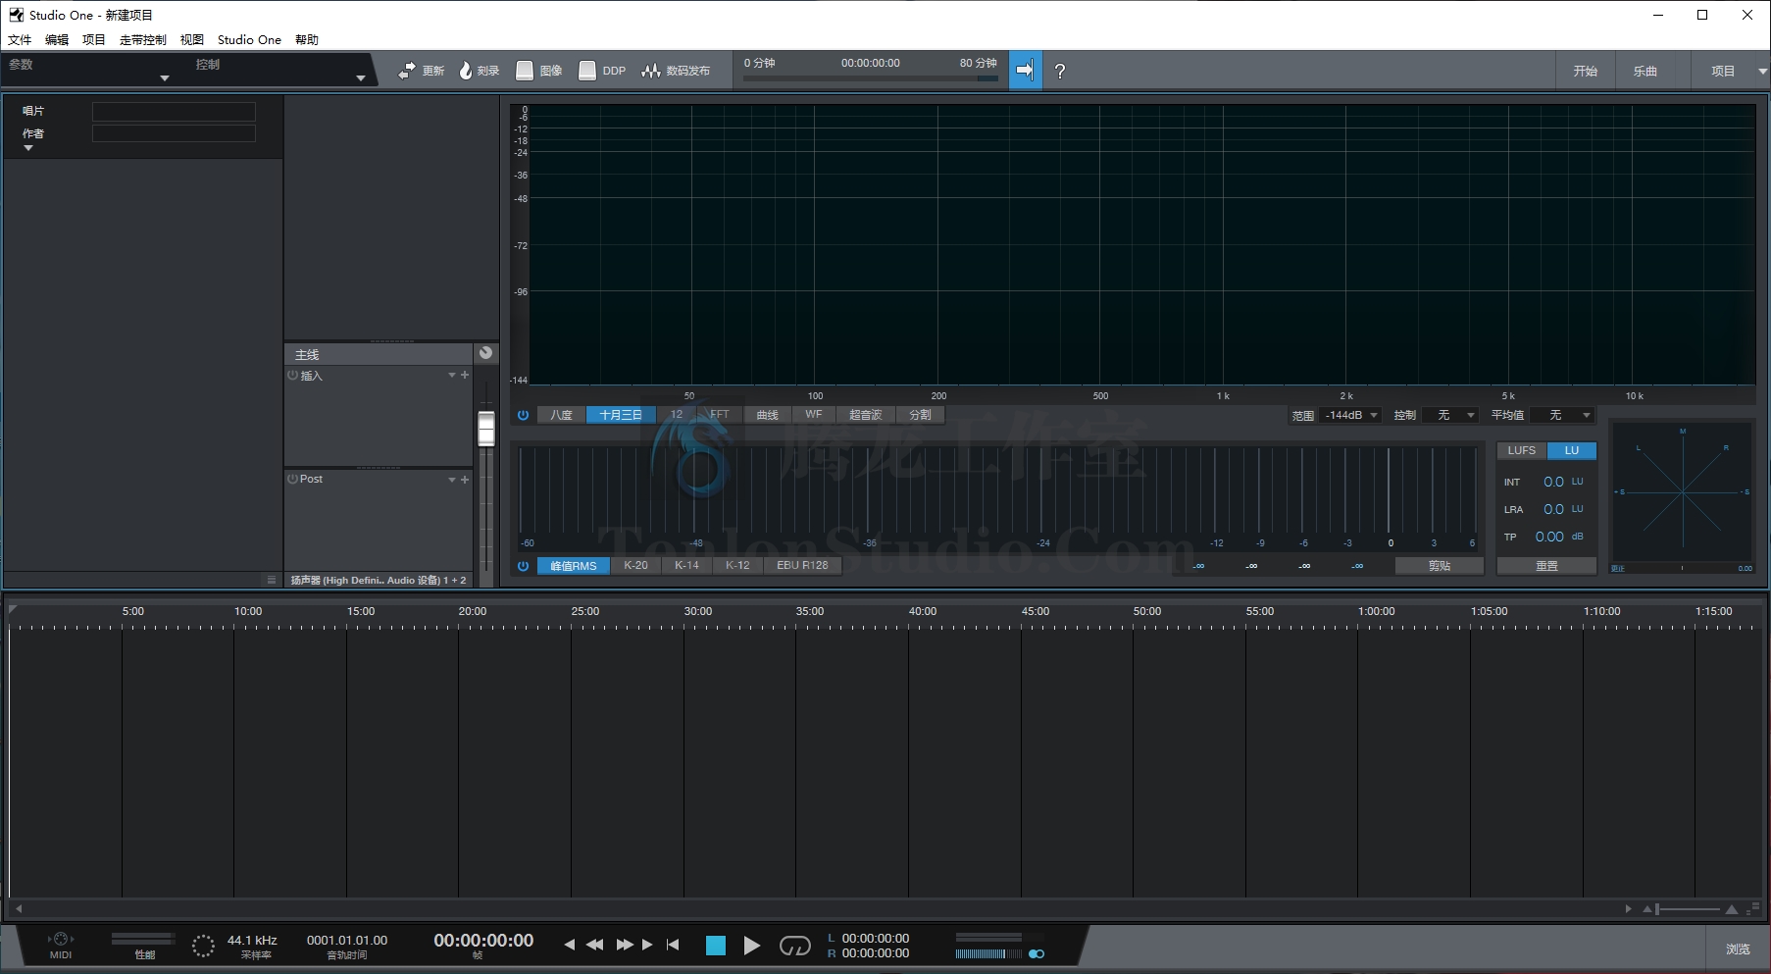Click the 剪贴 clip reset button

(1439, 566)
